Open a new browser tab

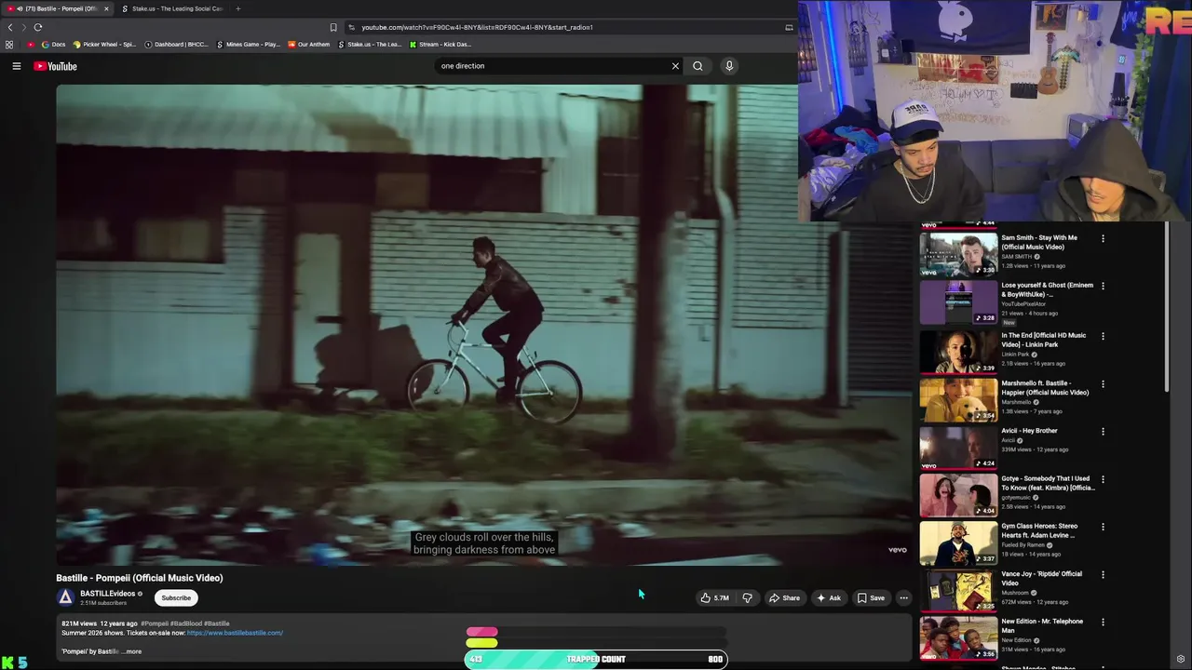point(237,8)
